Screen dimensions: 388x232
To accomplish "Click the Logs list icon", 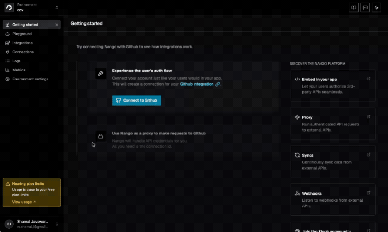I will click(x=8, y=61).
